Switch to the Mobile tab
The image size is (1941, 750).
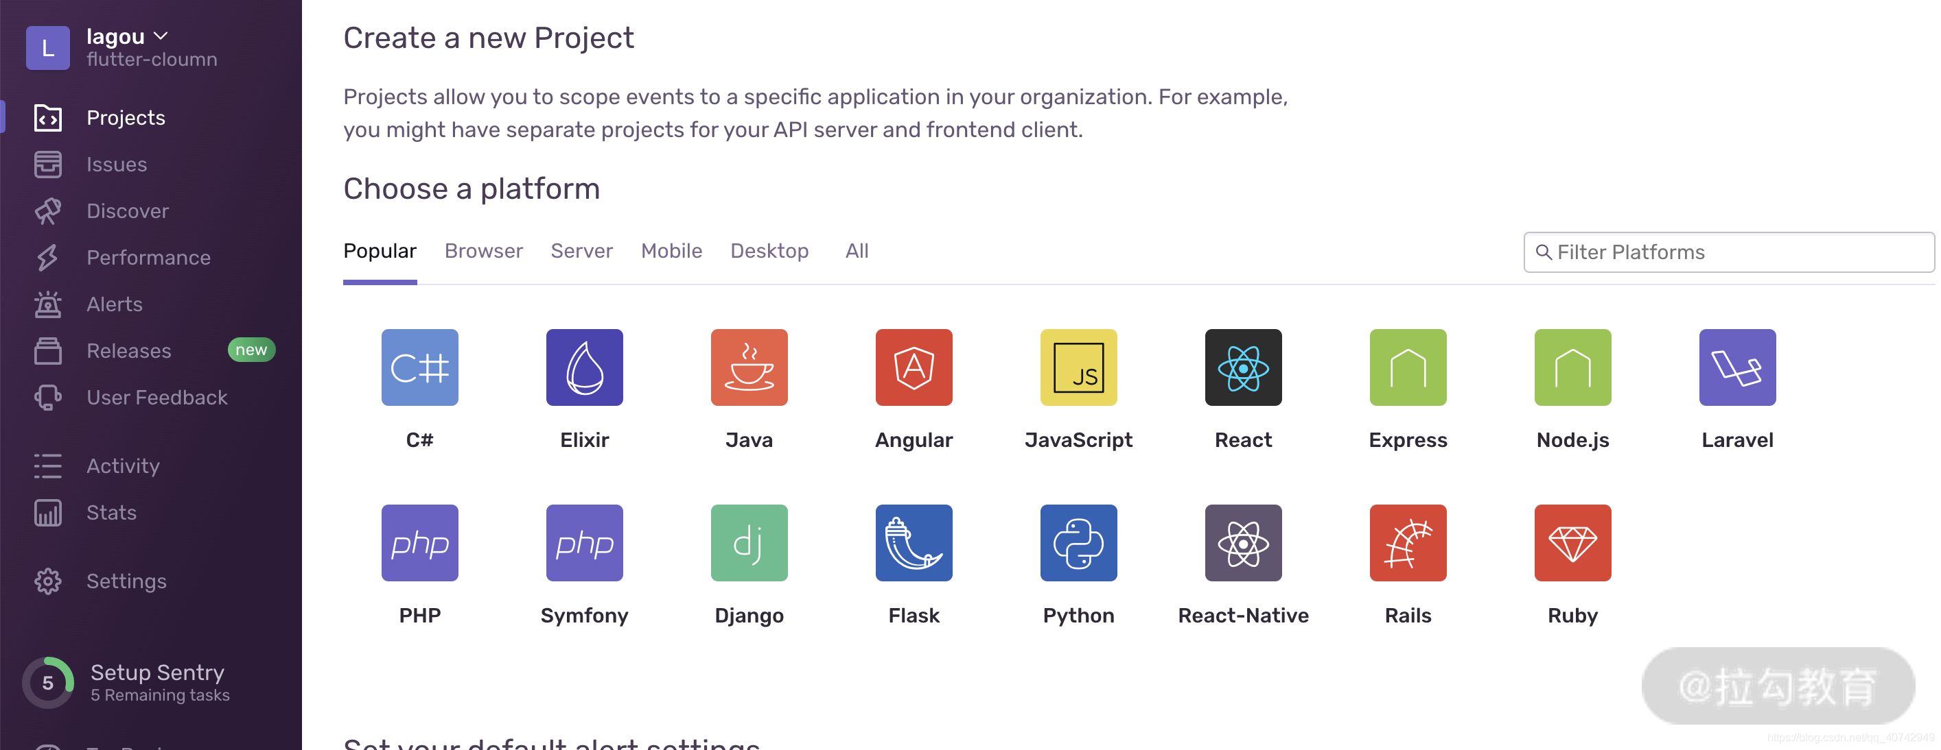pos(671,250)
